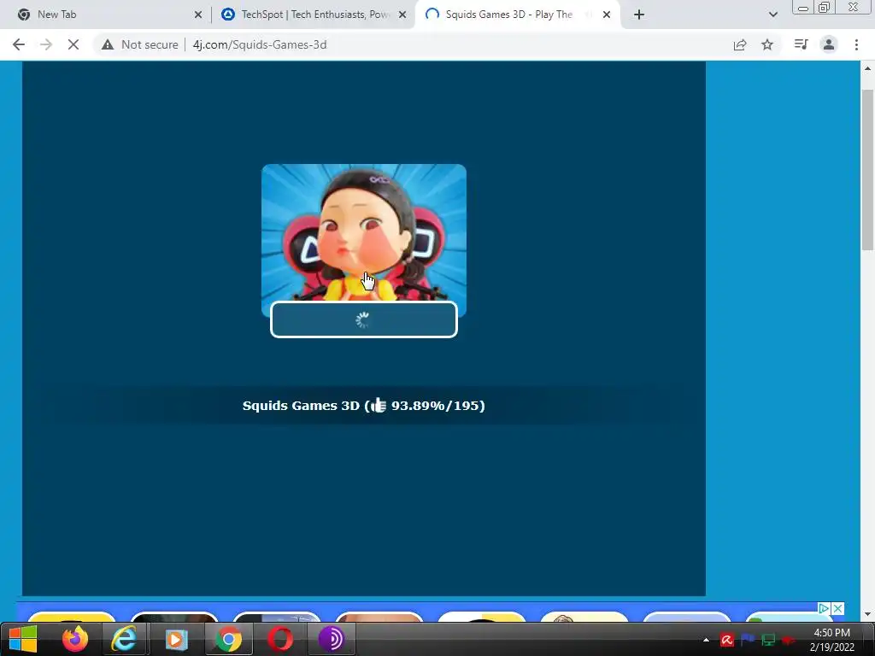Click the loading play button
This screenshot has width=875, height=656.
(x=364, y=319)
